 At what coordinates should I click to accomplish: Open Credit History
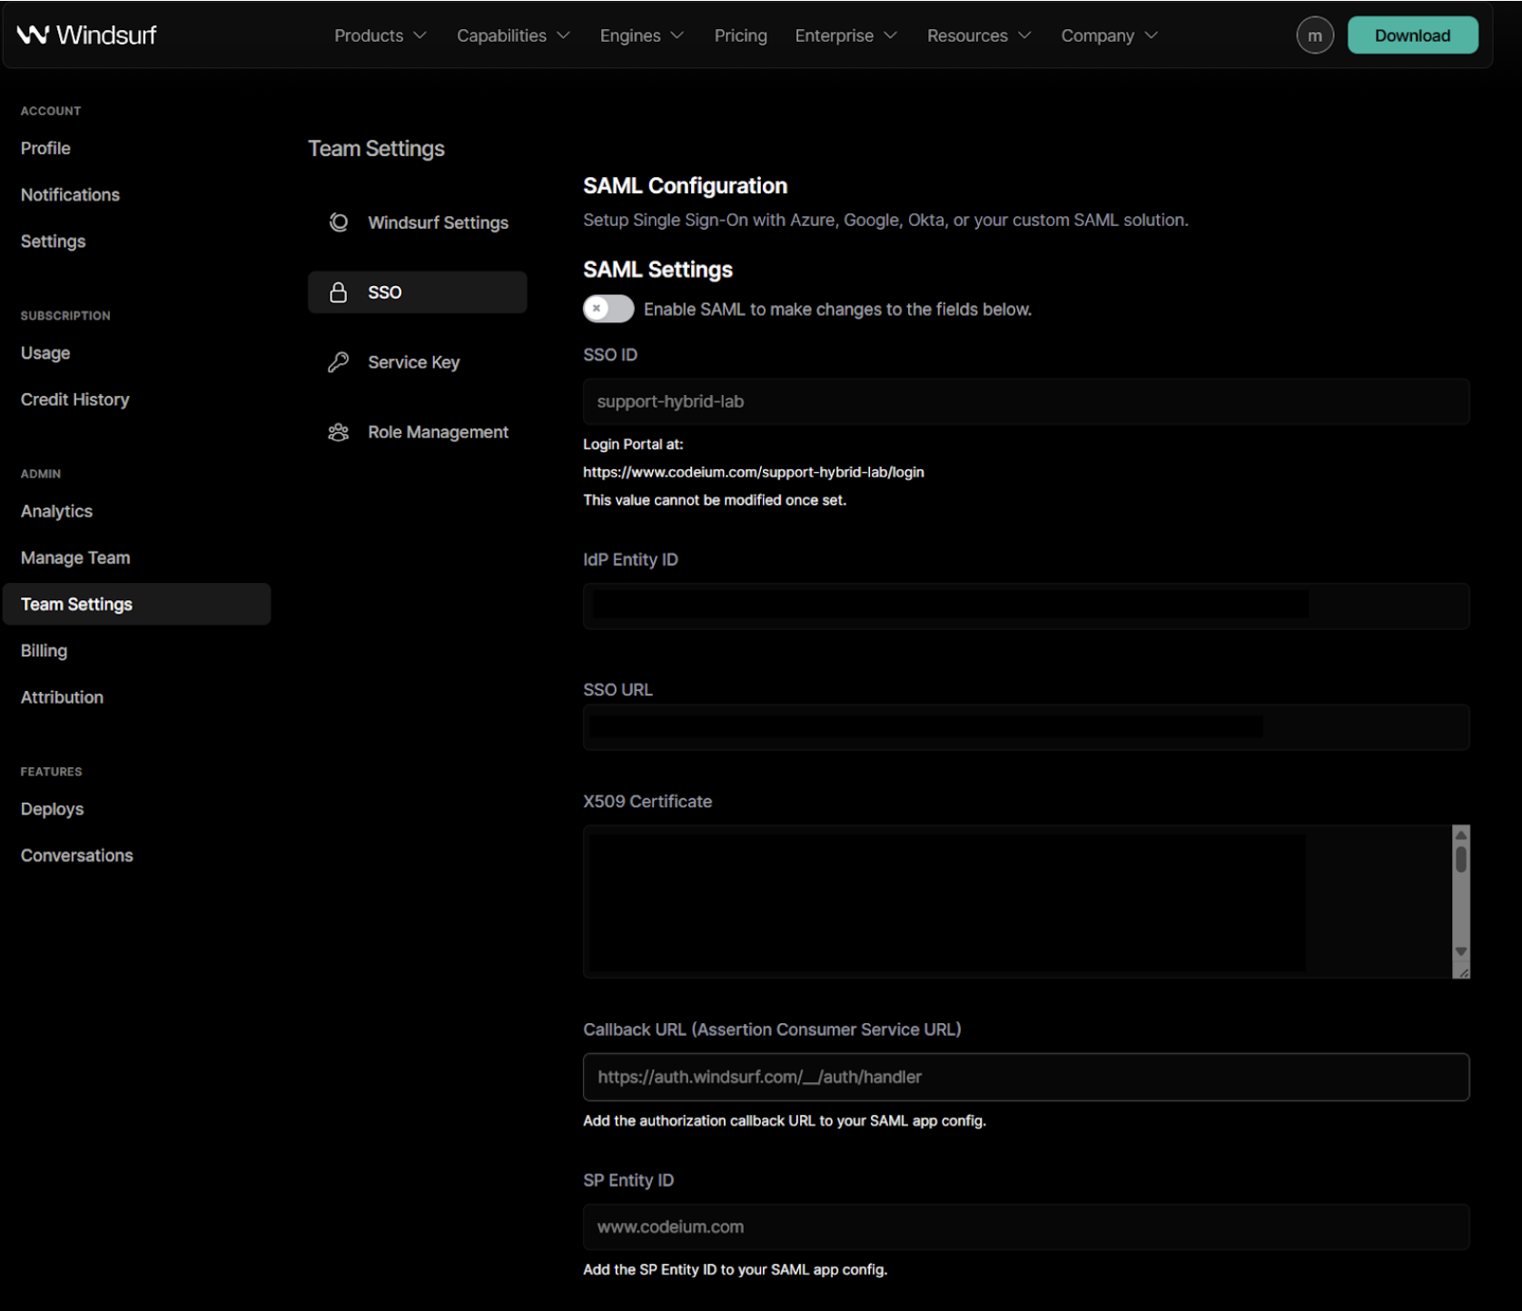(x=74, y=399)
